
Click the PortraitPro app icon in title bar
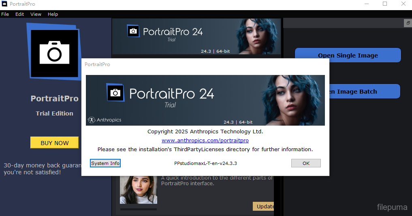point(4,4)
